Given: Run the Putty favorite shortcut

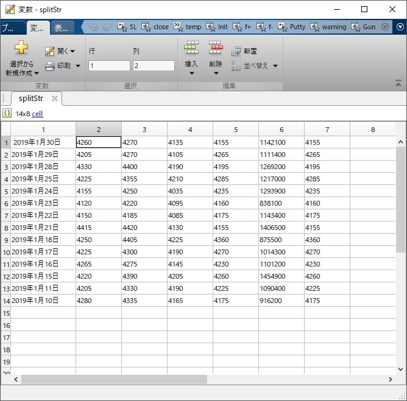Looking at the screenshot, I should click(291, 27).
